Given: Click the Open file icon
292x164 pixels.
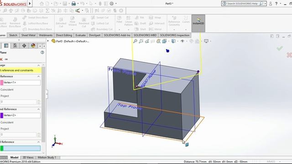Looking at the screenshot, I should 56,4.
